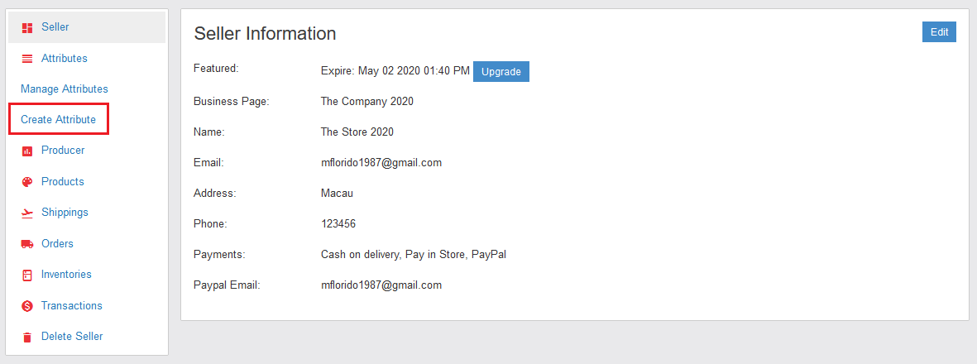Image resolution: width=977 pixels, height=364 pixels.
Task: Click the Producer chart icon
Action: pyautogui.click(x=26, y=151)
